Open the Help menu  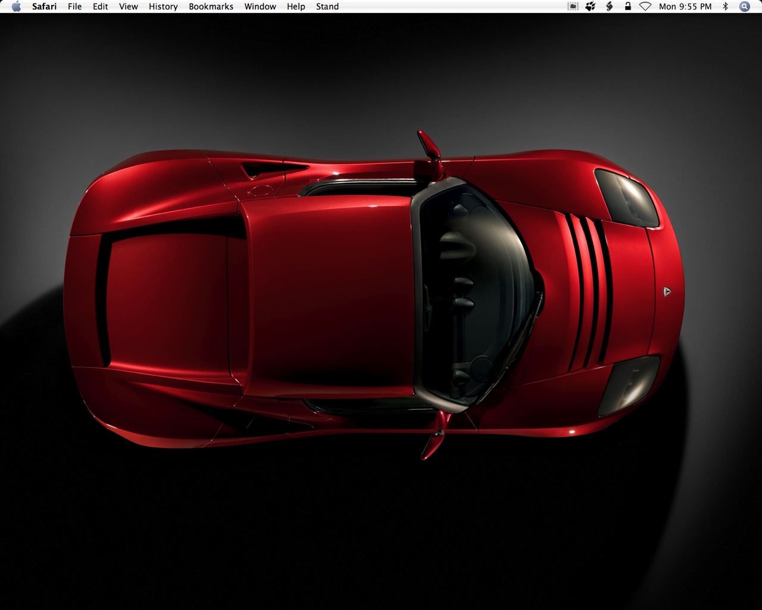(296, 7)
